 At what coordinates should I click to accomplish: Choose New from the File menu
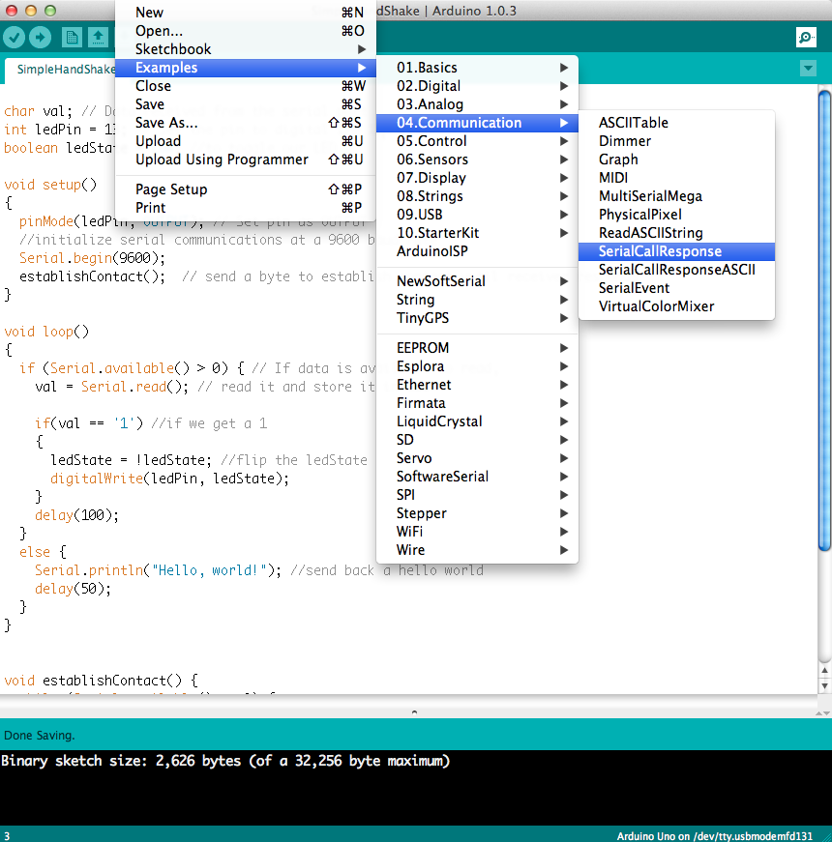pos(246,13)
